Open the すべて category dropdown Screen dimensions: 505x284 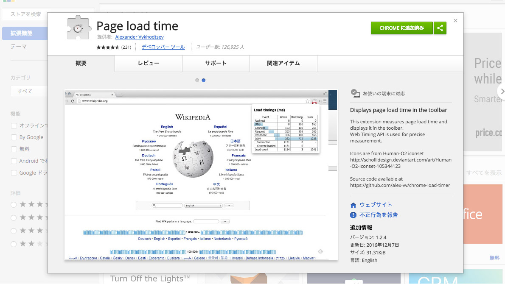tap(29, 91)
